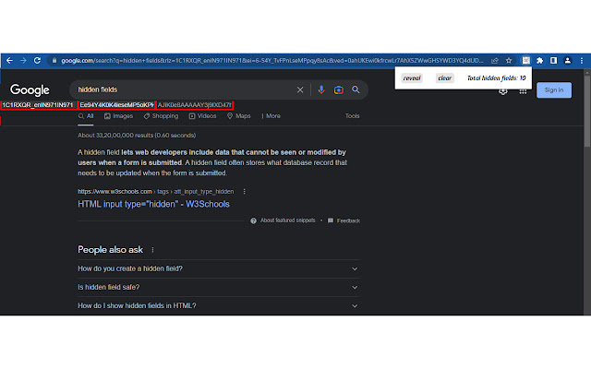Click the browser back arrow
Viewport: 591px width, 369px height.
9,60
